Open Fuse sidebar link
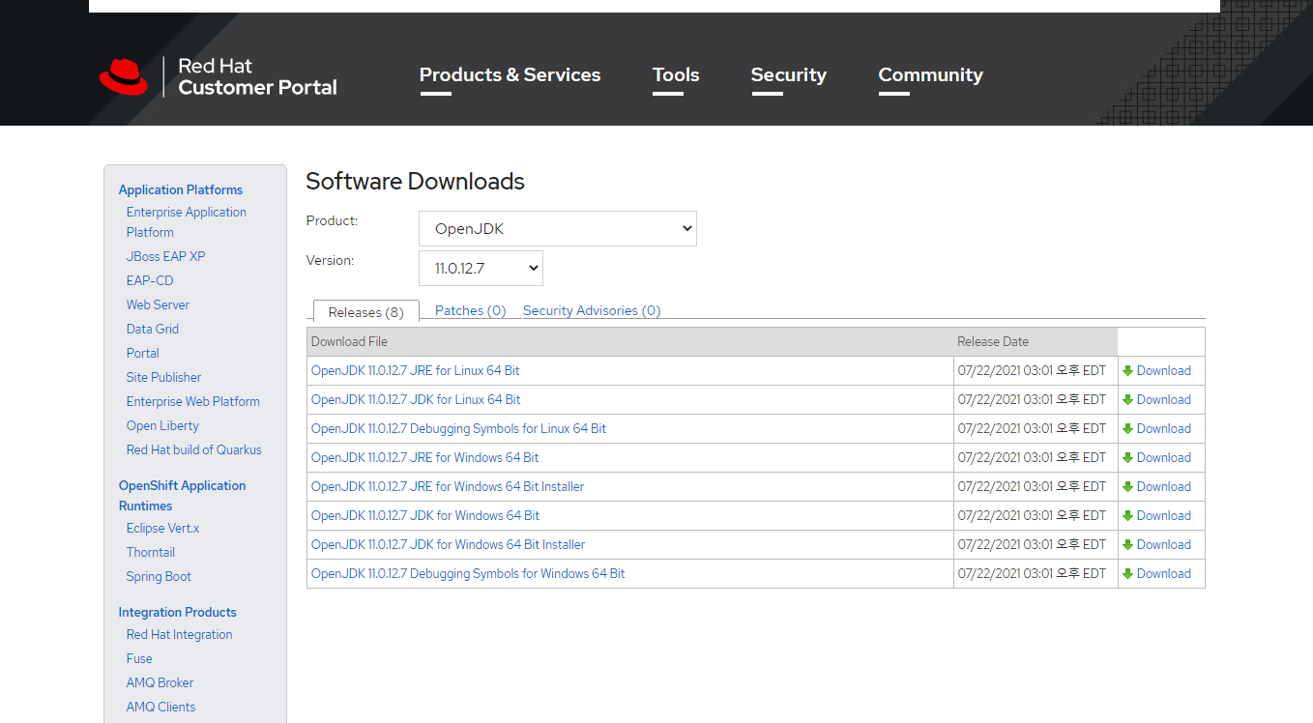This screenshot has height=723, width=1313. [139, 659]
